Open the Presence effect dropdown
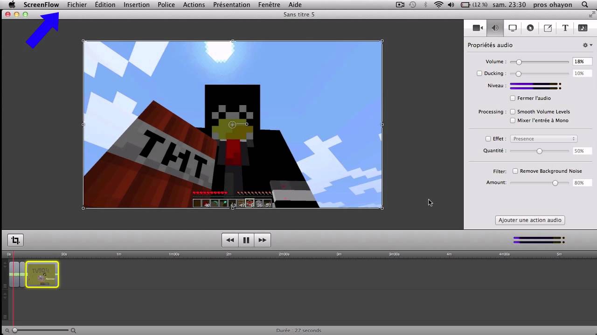The image size is (597, 335). pyautogui.click(x=544, y=139)
